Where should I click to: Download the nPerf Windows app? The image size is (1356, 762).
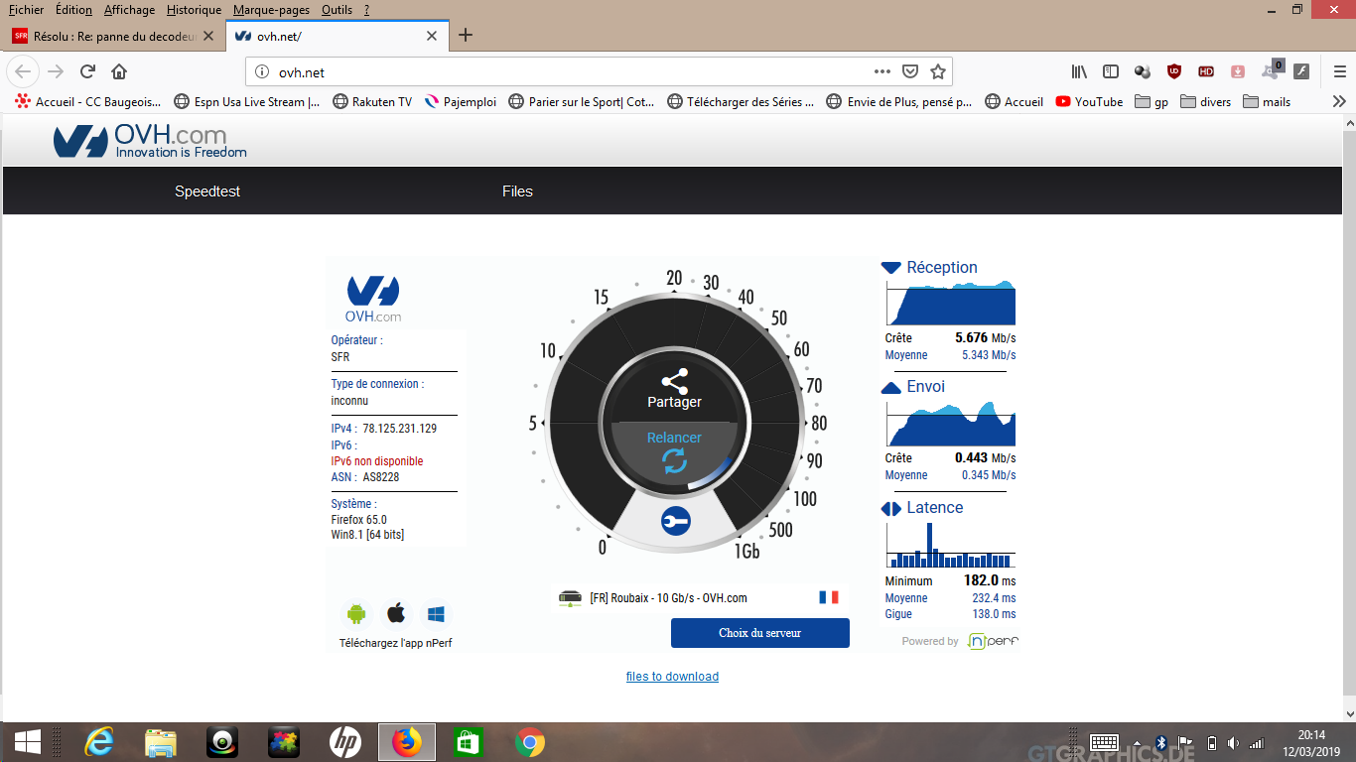pyautogui.click(x=436, y=613)
